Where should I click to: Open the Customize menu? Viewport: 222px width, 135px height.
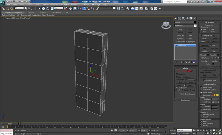[x=85, y=5]
